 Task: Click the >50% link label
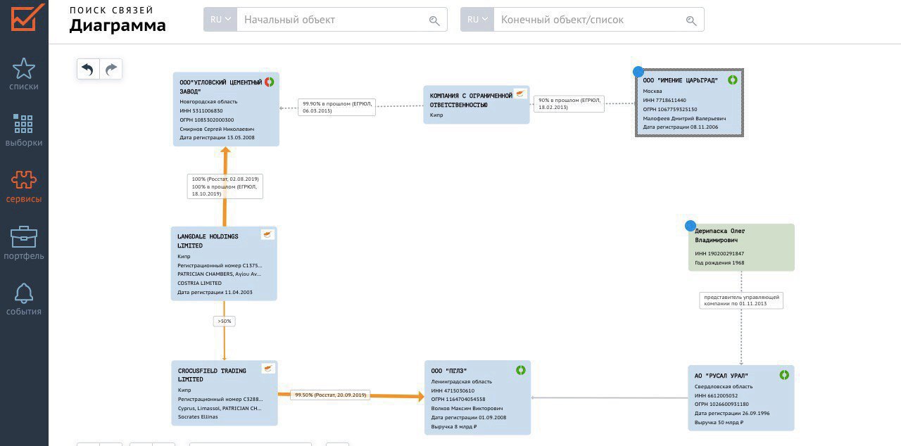[224, 321]
